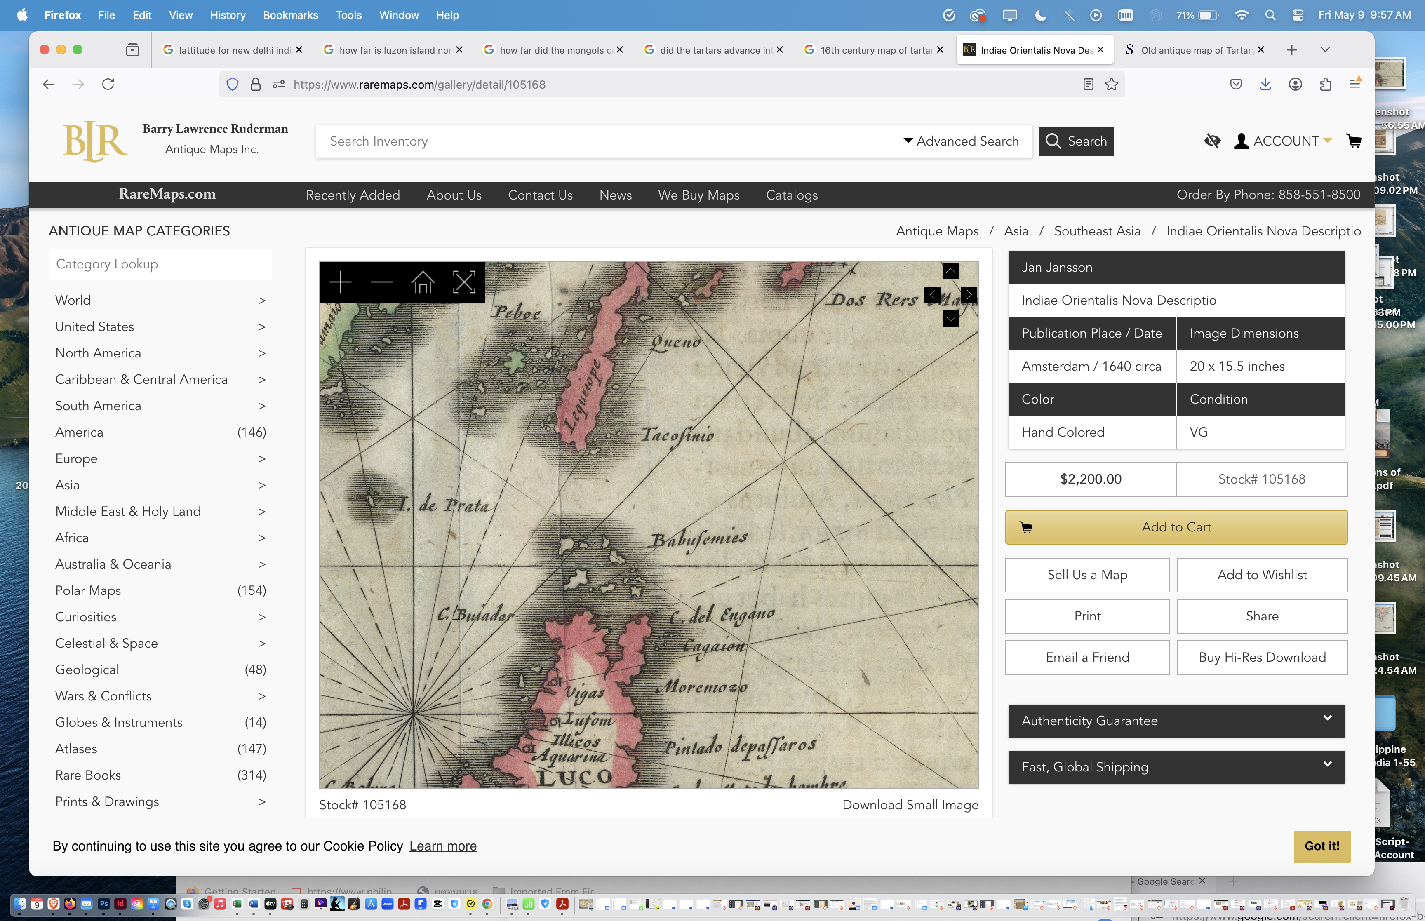Open Southeast Asia breadcrumb link
1425x921 pixels.
click(x=1097, y=231)
